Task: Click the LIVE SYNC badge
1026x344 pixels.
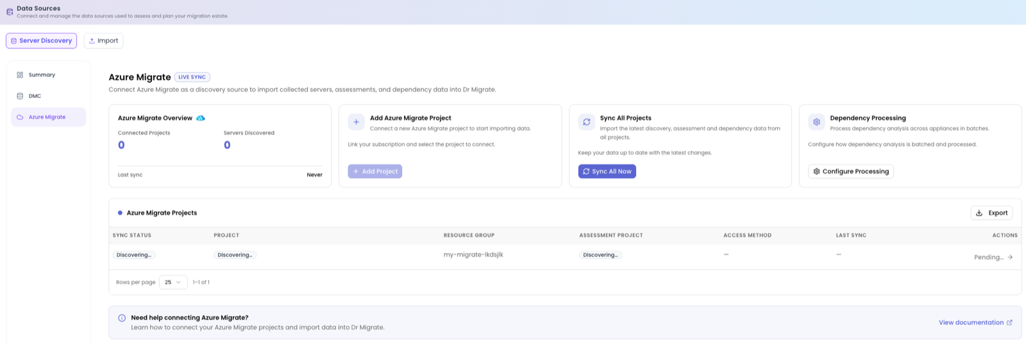Action: tap(192, 77)
